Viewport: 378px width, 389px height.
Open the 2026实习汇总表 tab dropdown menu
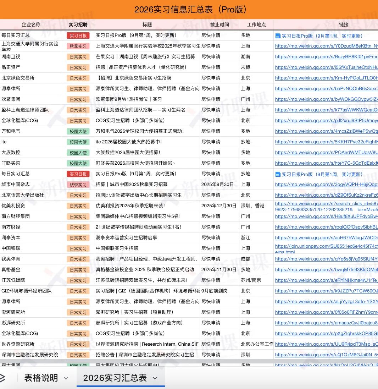[x=155, y=378]
